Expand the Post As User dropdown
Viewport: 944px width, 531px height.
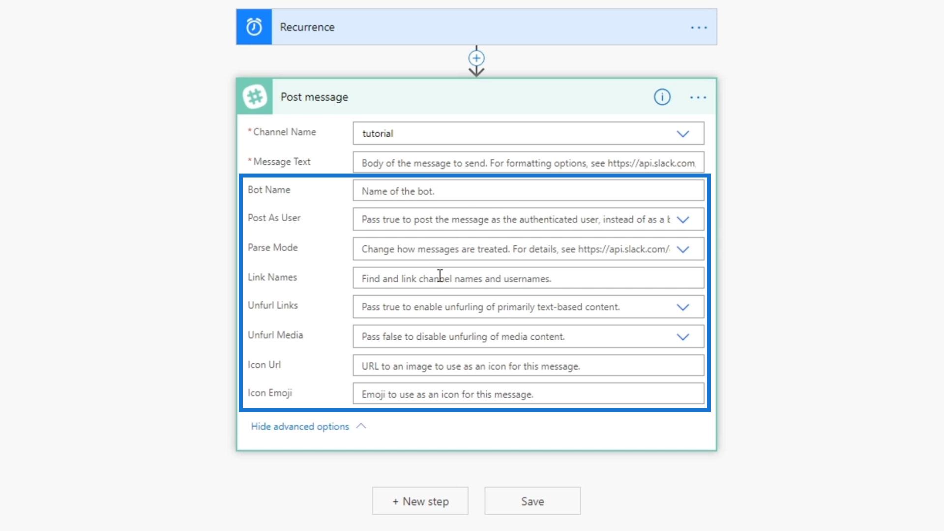tap(682, 220)
